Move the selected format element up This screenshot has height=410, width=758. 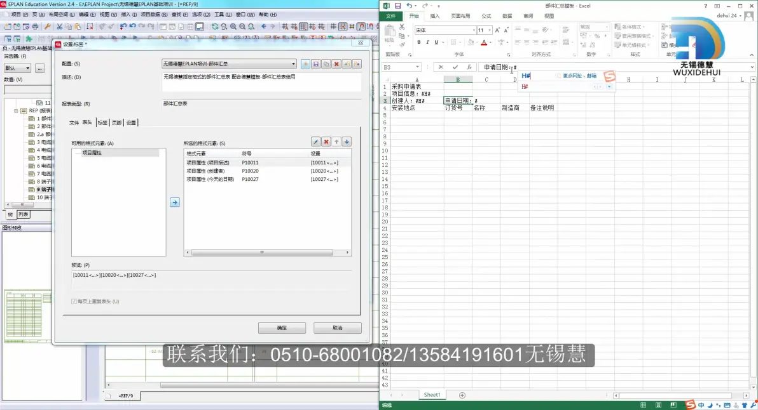[x=336, y=142]
